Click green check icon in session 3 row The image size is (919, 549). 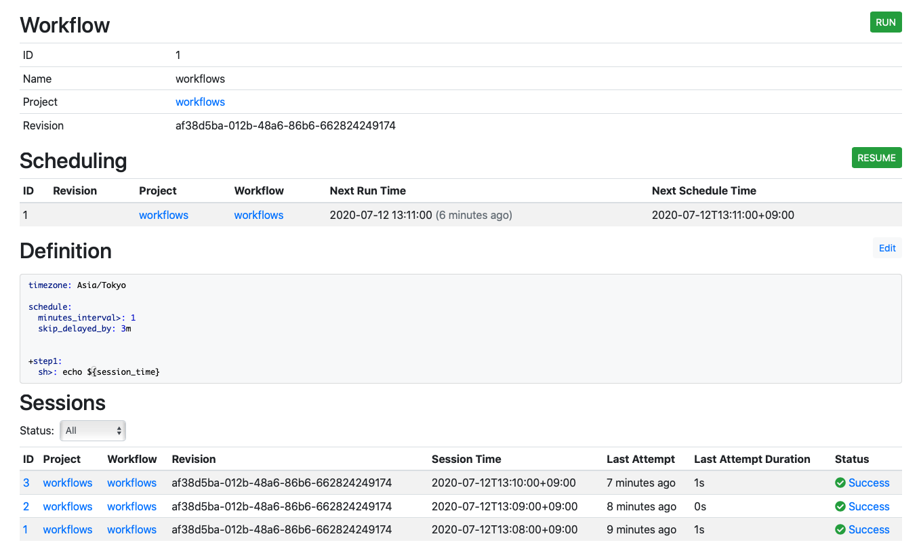click(x=840, y=483)
